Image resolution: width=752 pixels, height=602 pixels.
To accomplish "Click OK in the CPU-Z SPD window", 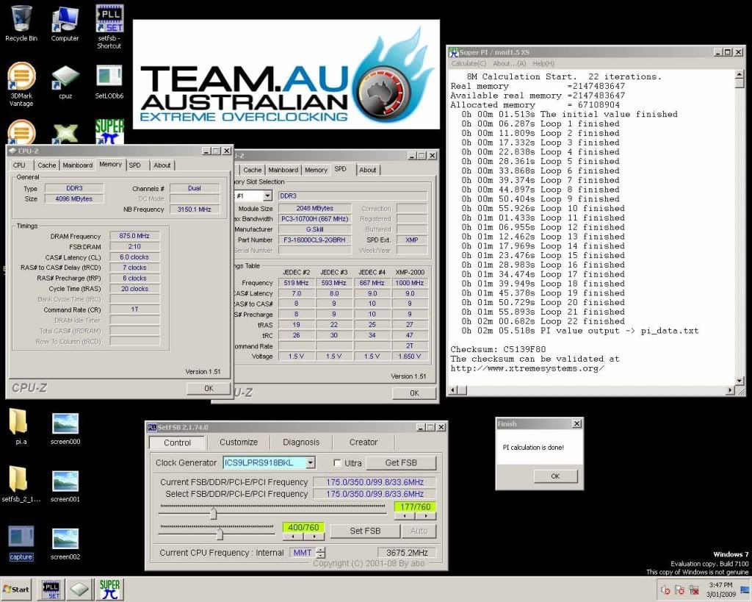I will (x=414, y=393).
